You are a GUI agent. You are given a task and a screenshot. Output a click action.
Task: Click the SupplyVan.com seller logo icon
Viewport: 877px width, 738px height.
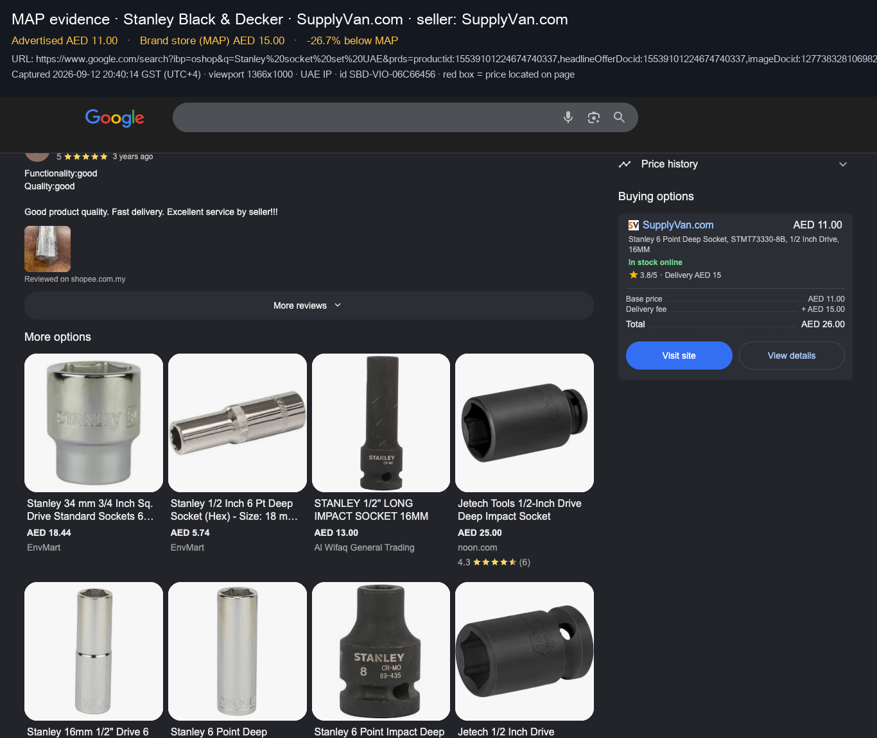(x=634, y=225)
